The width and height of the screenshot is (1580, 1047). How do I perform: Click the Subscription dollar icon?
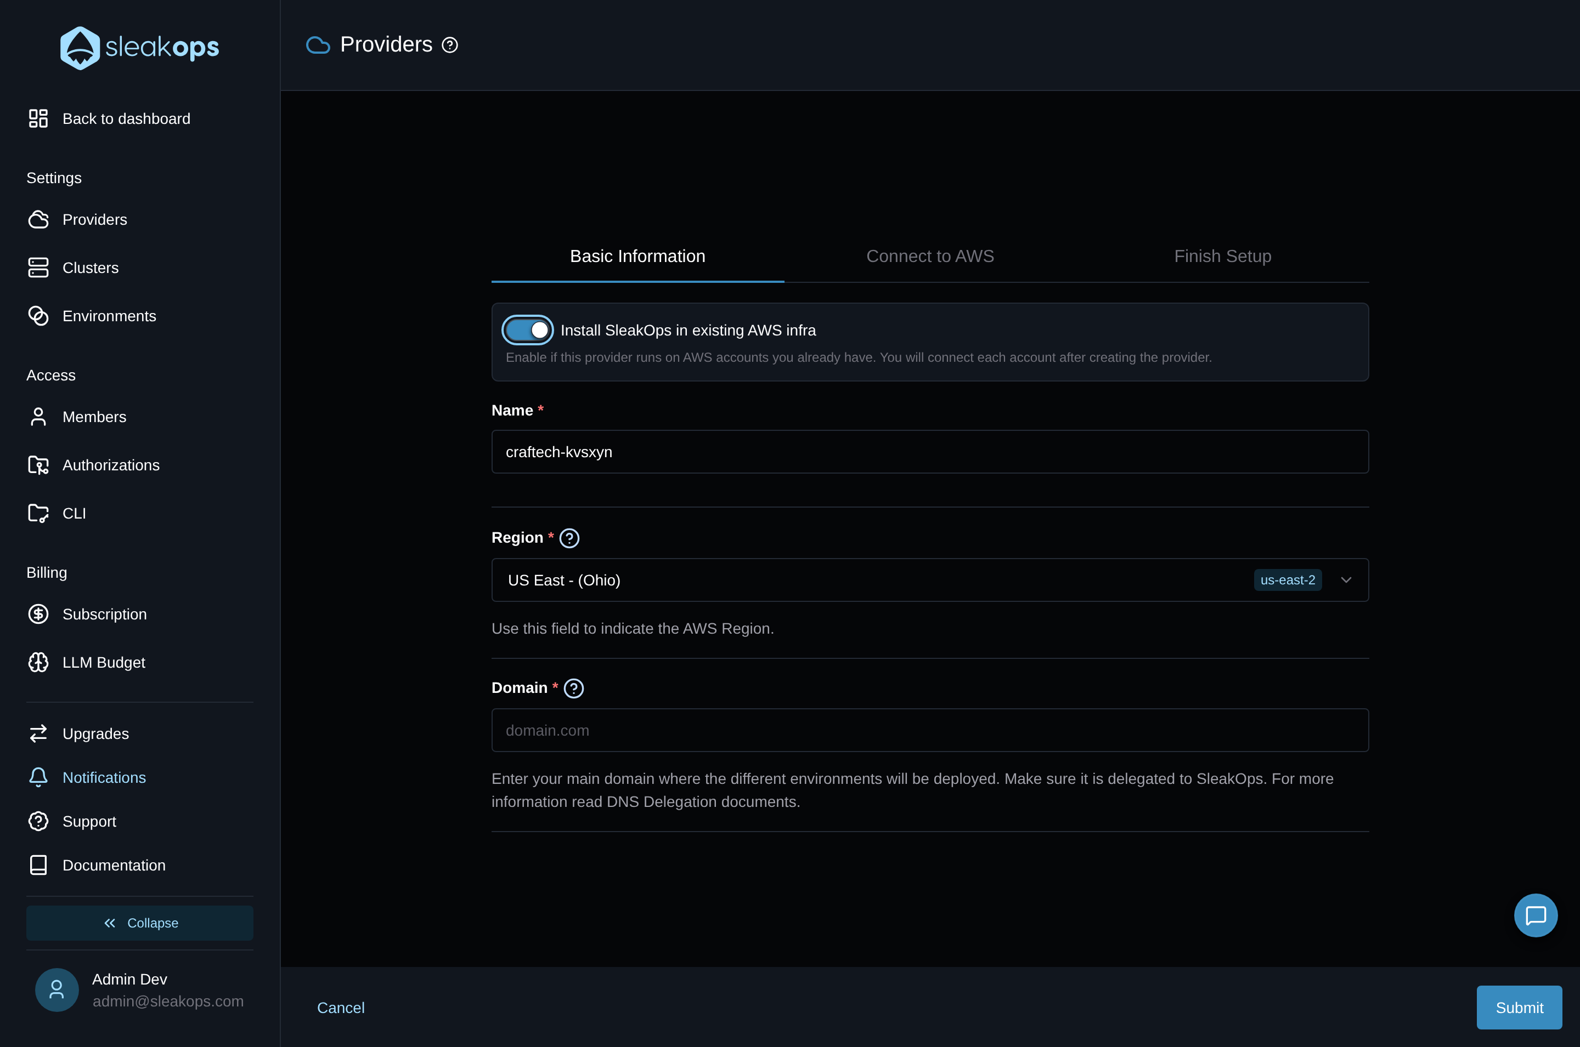coord(38,613)
